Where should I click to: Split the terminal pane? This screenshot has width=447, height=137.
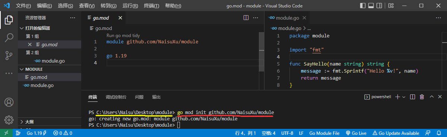point(413,97)
